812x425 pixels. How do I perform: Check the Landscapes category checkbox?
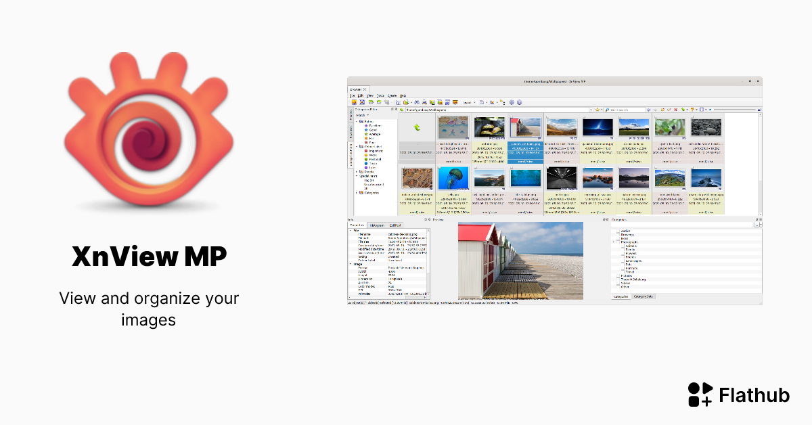623,261
